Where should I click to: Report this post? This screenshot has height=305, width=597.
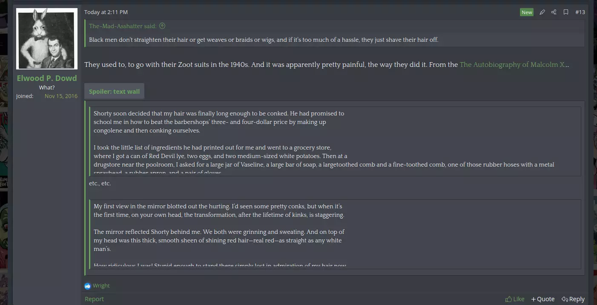coord(94,299)
